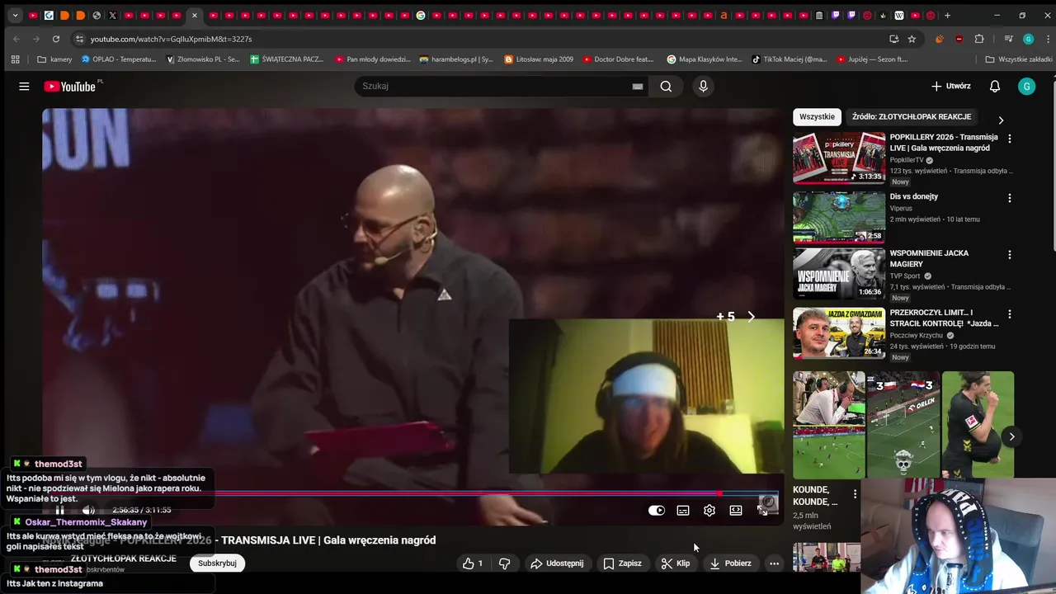
Task: Open PopkillerTV channel link
Action: point(906,160)
